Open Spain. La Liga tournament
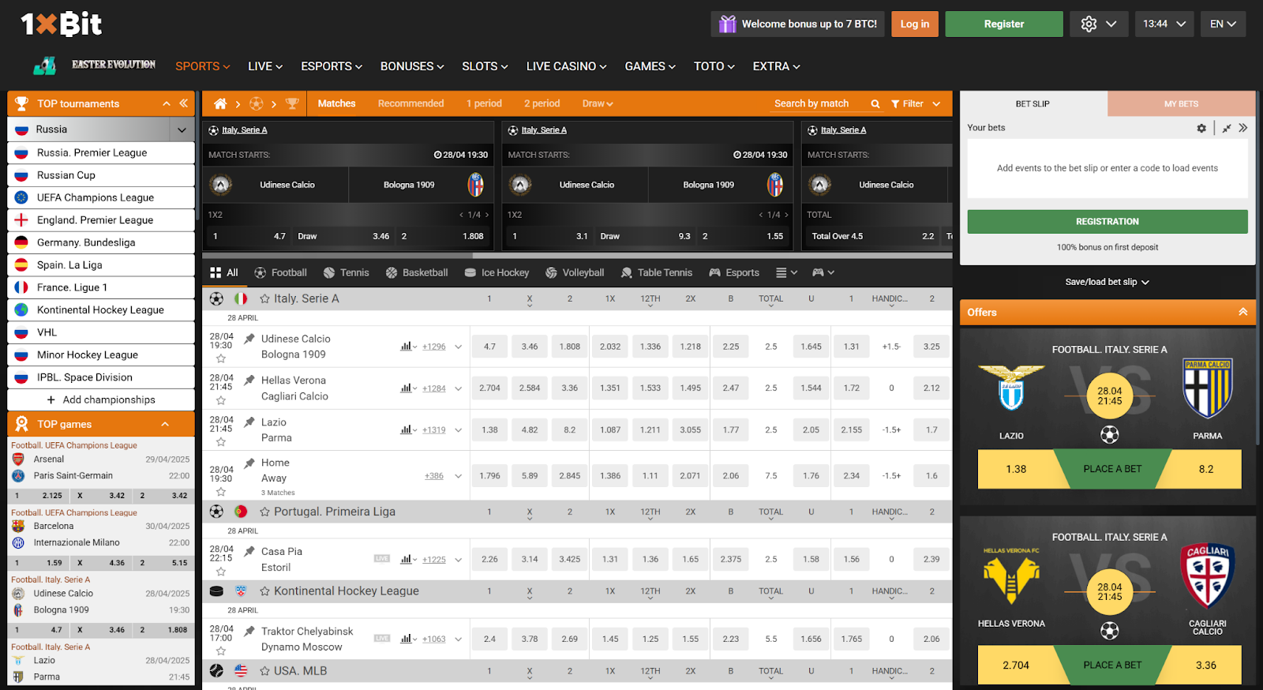This screenshot has width=1263, height=690. tap(101, 265)
